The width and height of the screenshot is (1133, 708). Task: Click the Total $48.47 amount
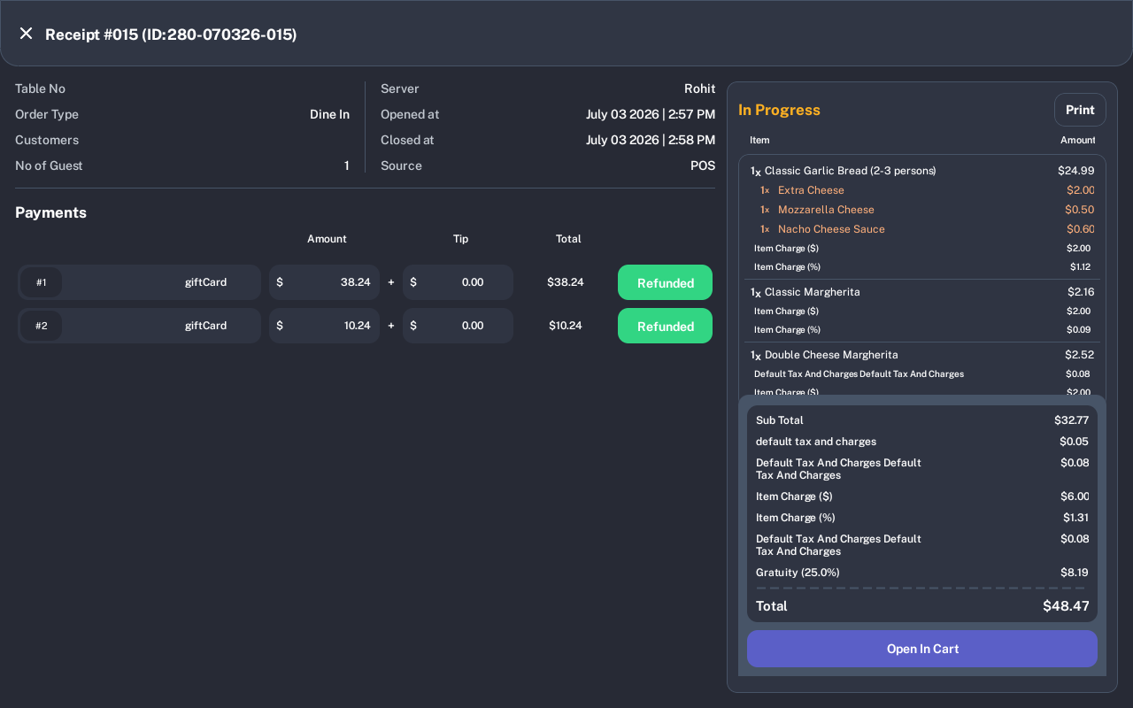(x=1066, y=606)
